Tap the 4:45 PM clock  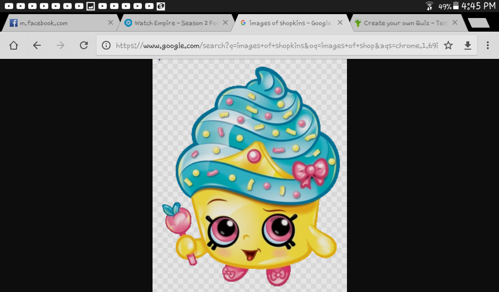tap(479, 6)
